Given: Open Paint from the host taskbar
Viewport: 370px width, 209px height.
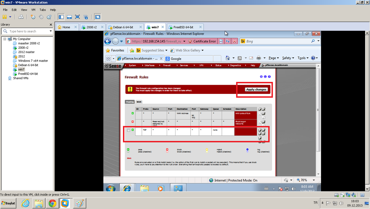Looking at the screenshot, I should (x=80, y=203).
